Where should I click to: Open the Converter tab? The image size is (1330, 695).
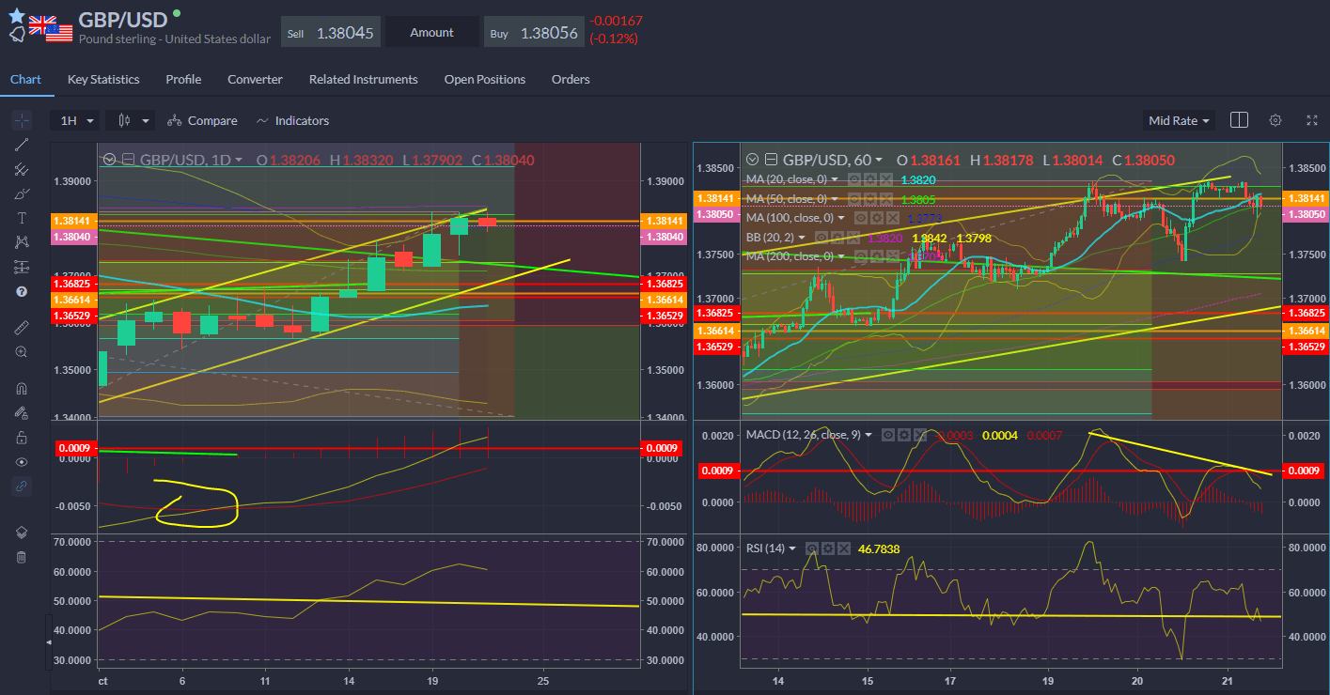255,79
